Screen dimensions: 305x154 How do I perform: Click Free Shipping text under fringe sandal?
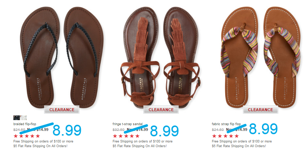click(143, 141)
